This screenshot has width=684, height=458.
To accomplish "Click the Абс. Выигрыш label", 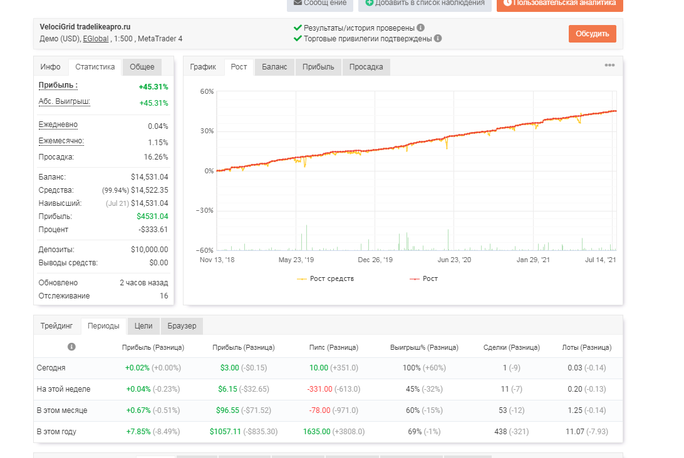I will coord(64,101).
